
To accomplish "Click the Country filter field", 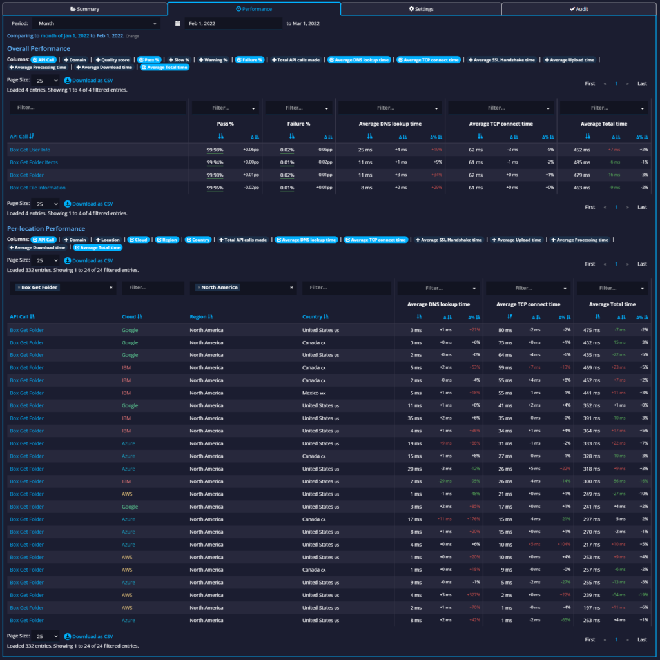I will coord(347,287).
